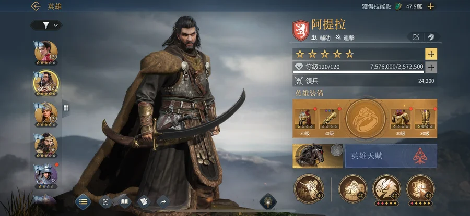Open the 英雄天賦 talent panel
470x216 pixels.
[391, 156]
